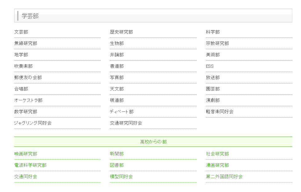Click the 社会研究部 link

tap(218, 154)
